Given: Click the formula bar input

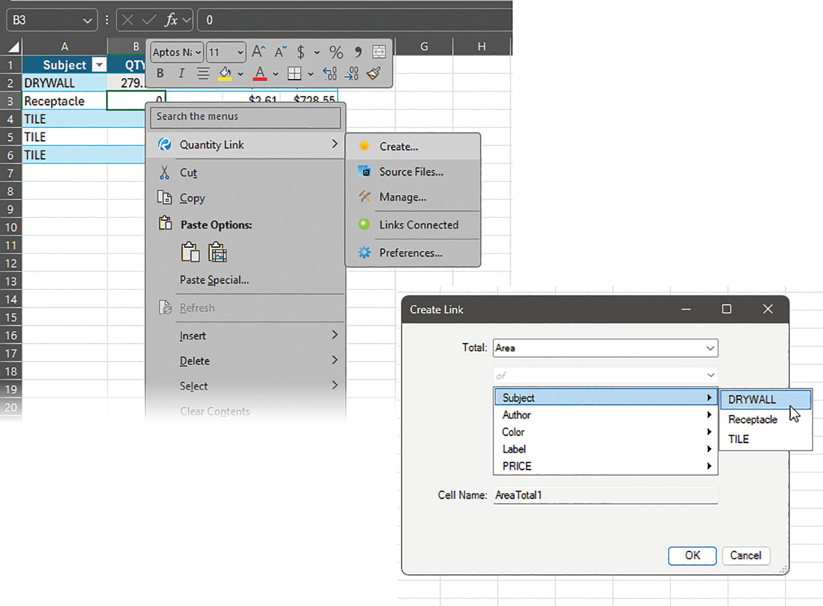Looking at the screenshot, I should pyautogui.click(x=355, y=20).
